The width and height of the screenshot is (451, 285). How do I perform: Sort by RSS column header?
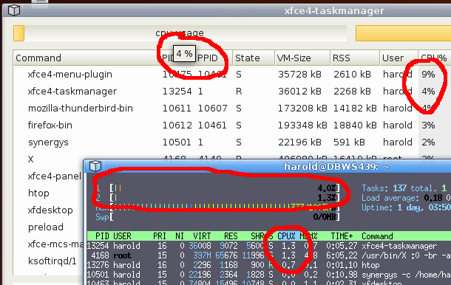click(x=355, y=58)
